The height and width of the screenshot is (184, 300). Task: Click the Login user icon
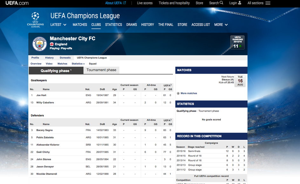coord(240,3)
